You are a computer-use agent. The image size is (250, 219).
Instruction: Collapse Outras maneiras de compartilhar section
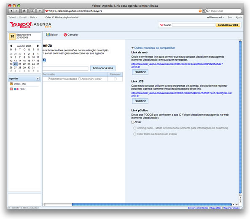(x=132, y=48)
